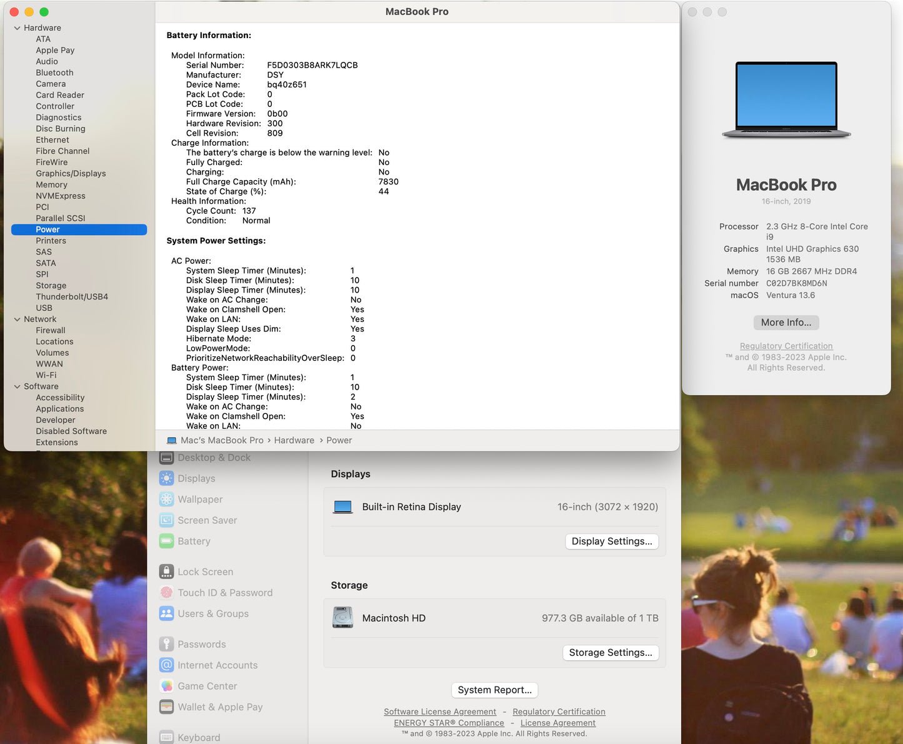This screenshot has width=903, height=744.
Task: Select Touch ID & Password settings
Action: pos(225,592)
